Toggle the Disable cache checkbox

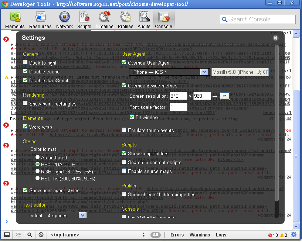[x=25, y=71]
